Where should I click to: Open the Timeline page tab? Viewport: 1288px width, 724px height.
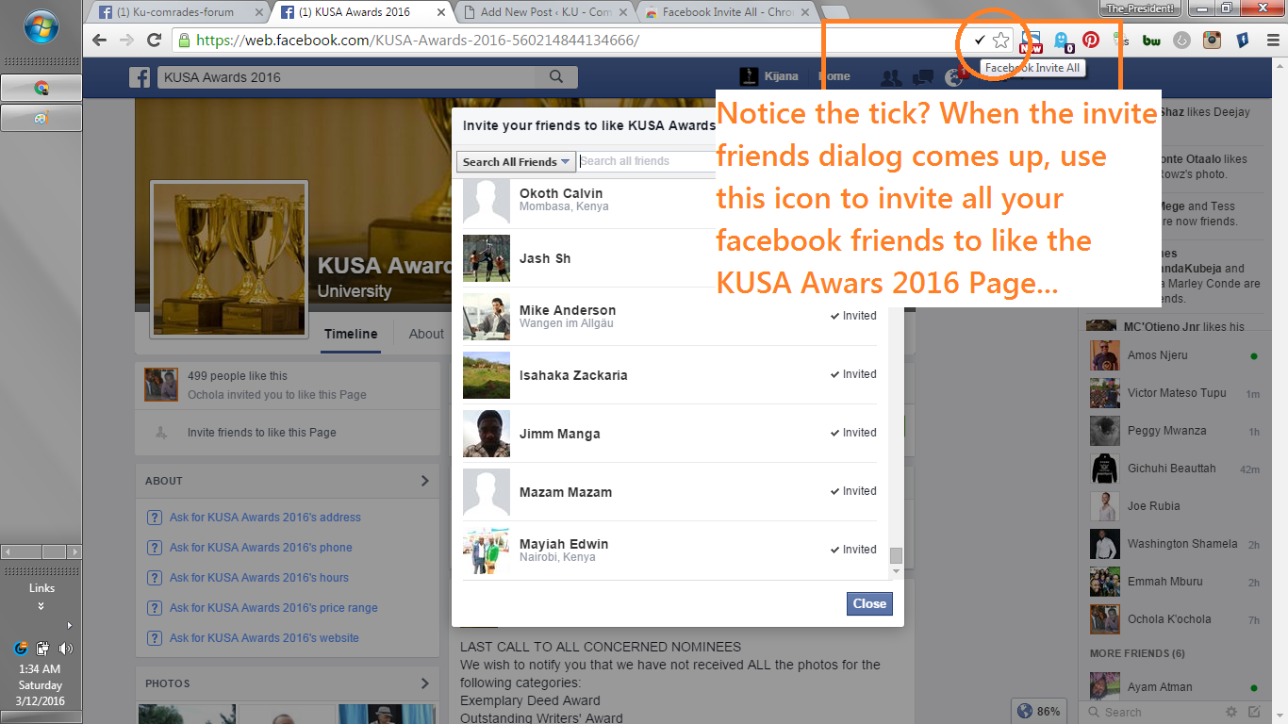coord(351,334)
